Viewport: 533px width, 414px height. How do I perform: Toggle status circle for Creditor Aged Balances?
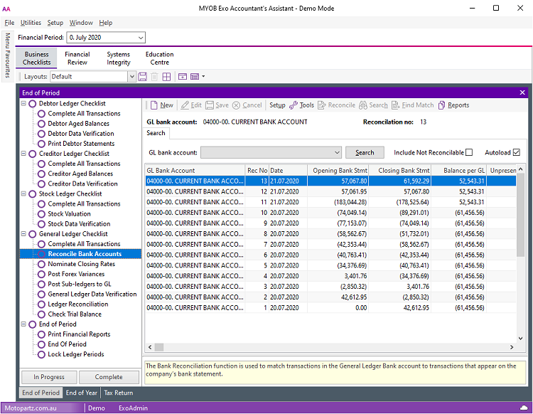click(41, 174)
